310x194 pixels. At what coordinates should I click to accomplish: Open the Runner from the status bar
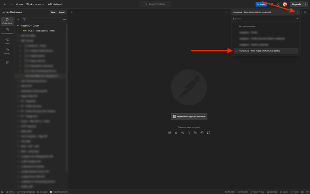243,192
